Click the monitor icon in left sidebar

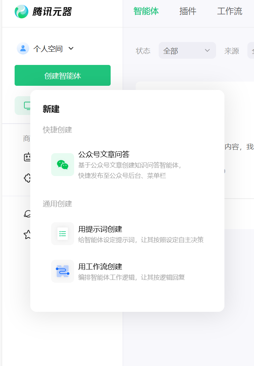pyautogui.click(x=27, y=106)
